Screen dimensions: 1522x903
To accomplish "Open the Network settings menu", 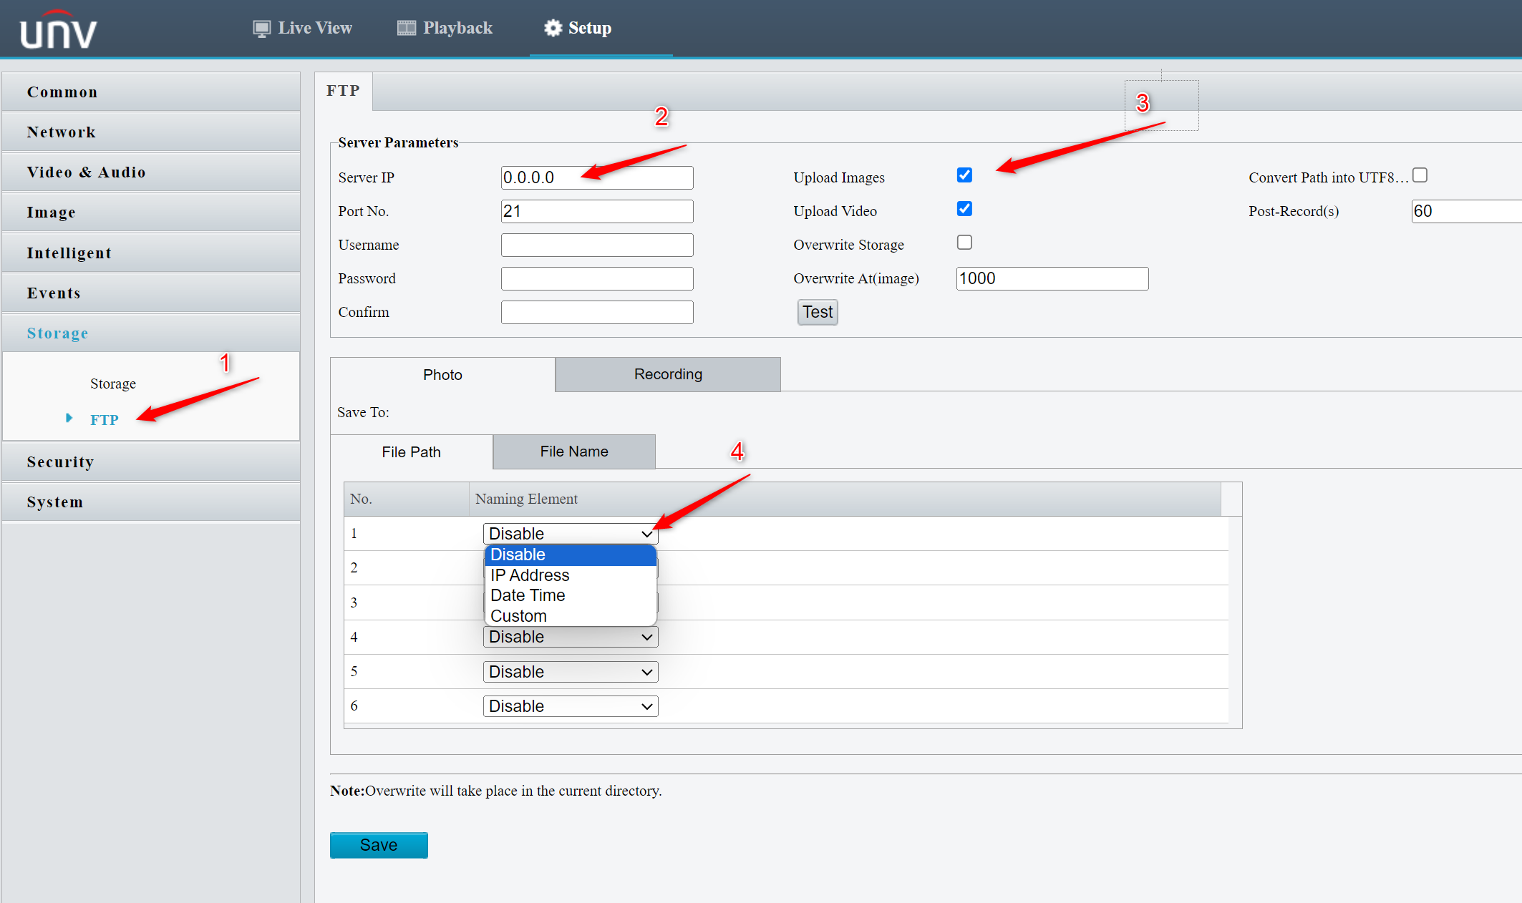I will [x=151, y=132].
